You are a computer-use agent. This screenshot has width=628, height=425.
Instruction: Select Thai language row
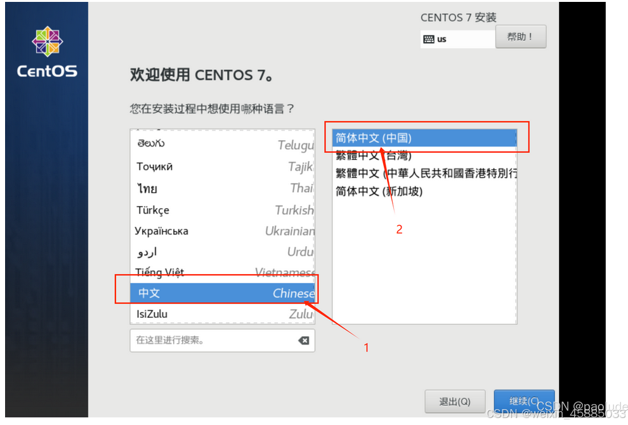222,188
